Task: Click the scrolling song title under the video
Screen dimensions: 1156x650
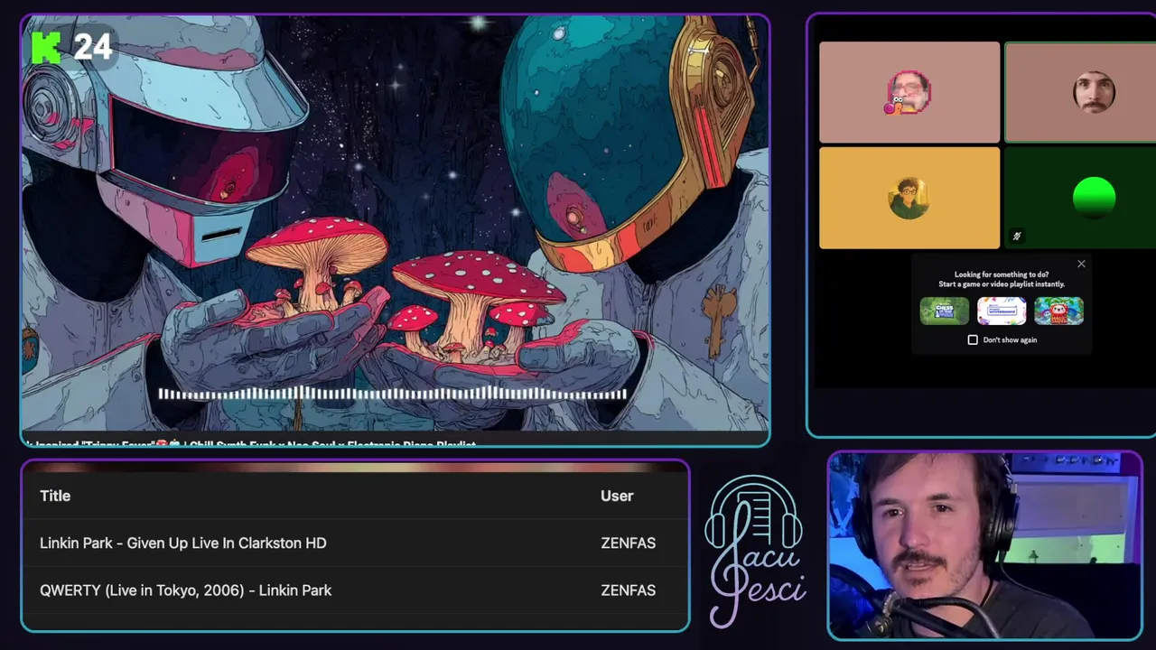Action: click(251, 444)
